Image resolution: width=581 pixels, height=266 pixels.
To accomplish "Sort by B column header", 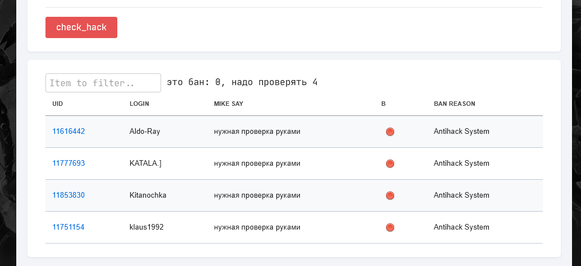I will pyautogui.click(x=383, y=104).
